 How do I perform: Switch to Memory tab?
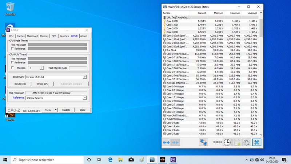pyautogui.click(x=44, y=36)
